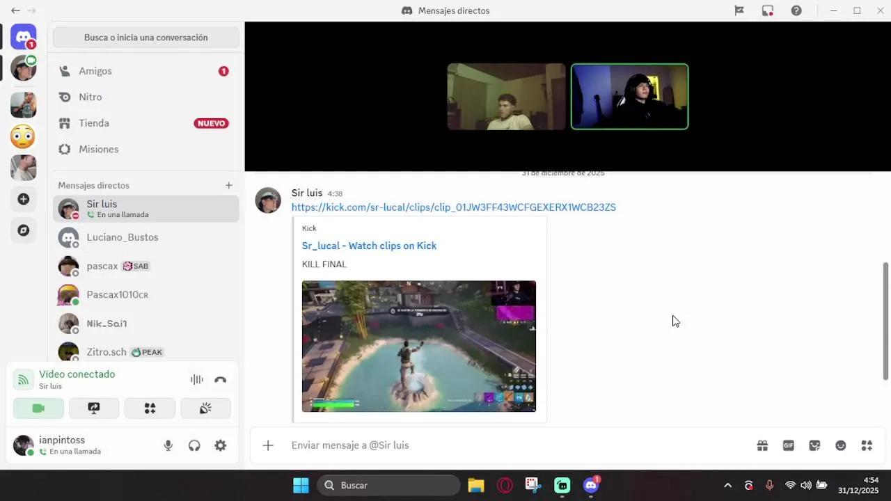The width and height of the screenshot is (891, 501).
Task: Open the flushed-face emoji server icon
Action: tap(23, 136)
